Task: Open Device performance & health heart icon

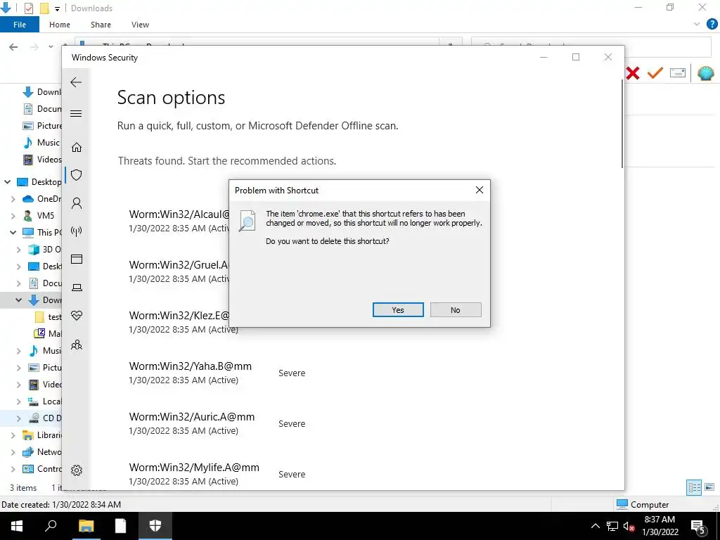Action: pyautogui.click(x=77, y=316)
